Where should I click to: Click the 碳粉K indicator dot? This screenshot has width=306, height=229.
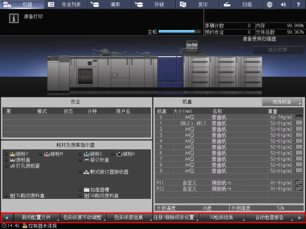tap(113, 154)
